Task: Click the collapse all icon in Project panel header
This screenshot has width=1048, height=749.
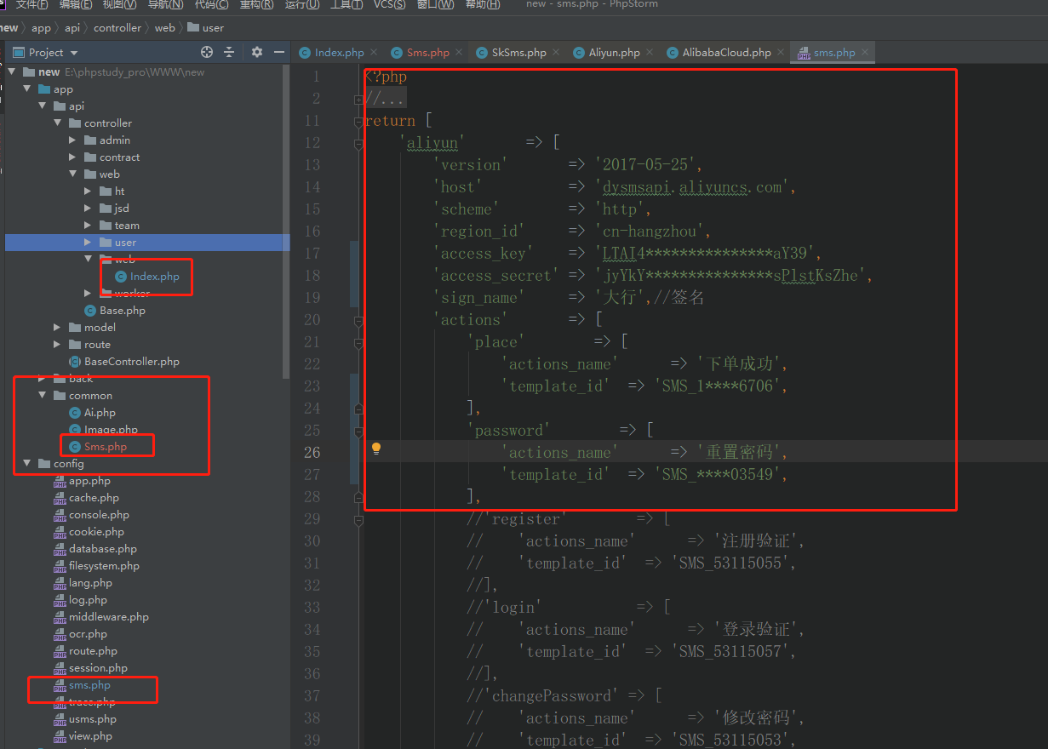Action: pos(229,52)
